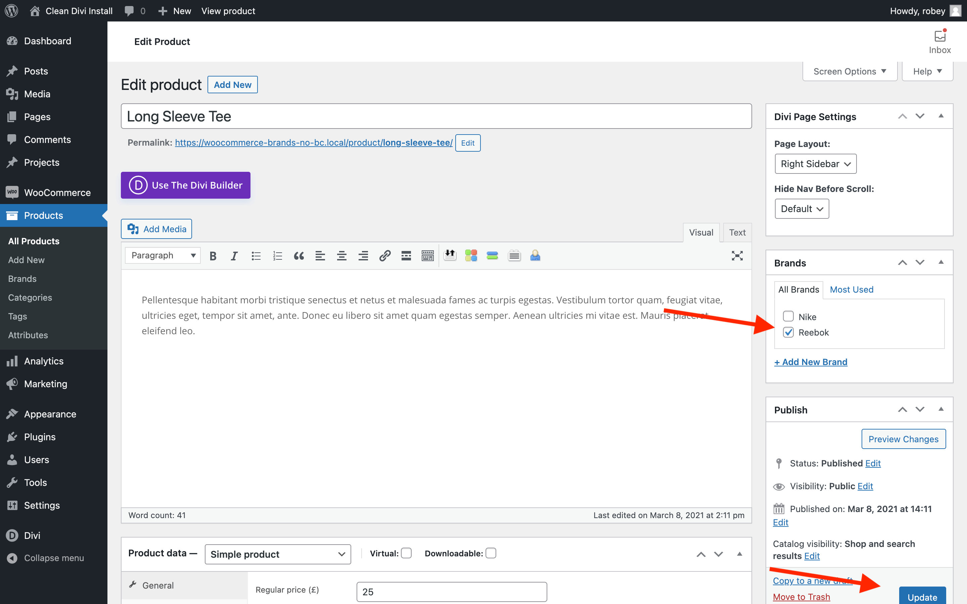Insert or edit link

384,256
